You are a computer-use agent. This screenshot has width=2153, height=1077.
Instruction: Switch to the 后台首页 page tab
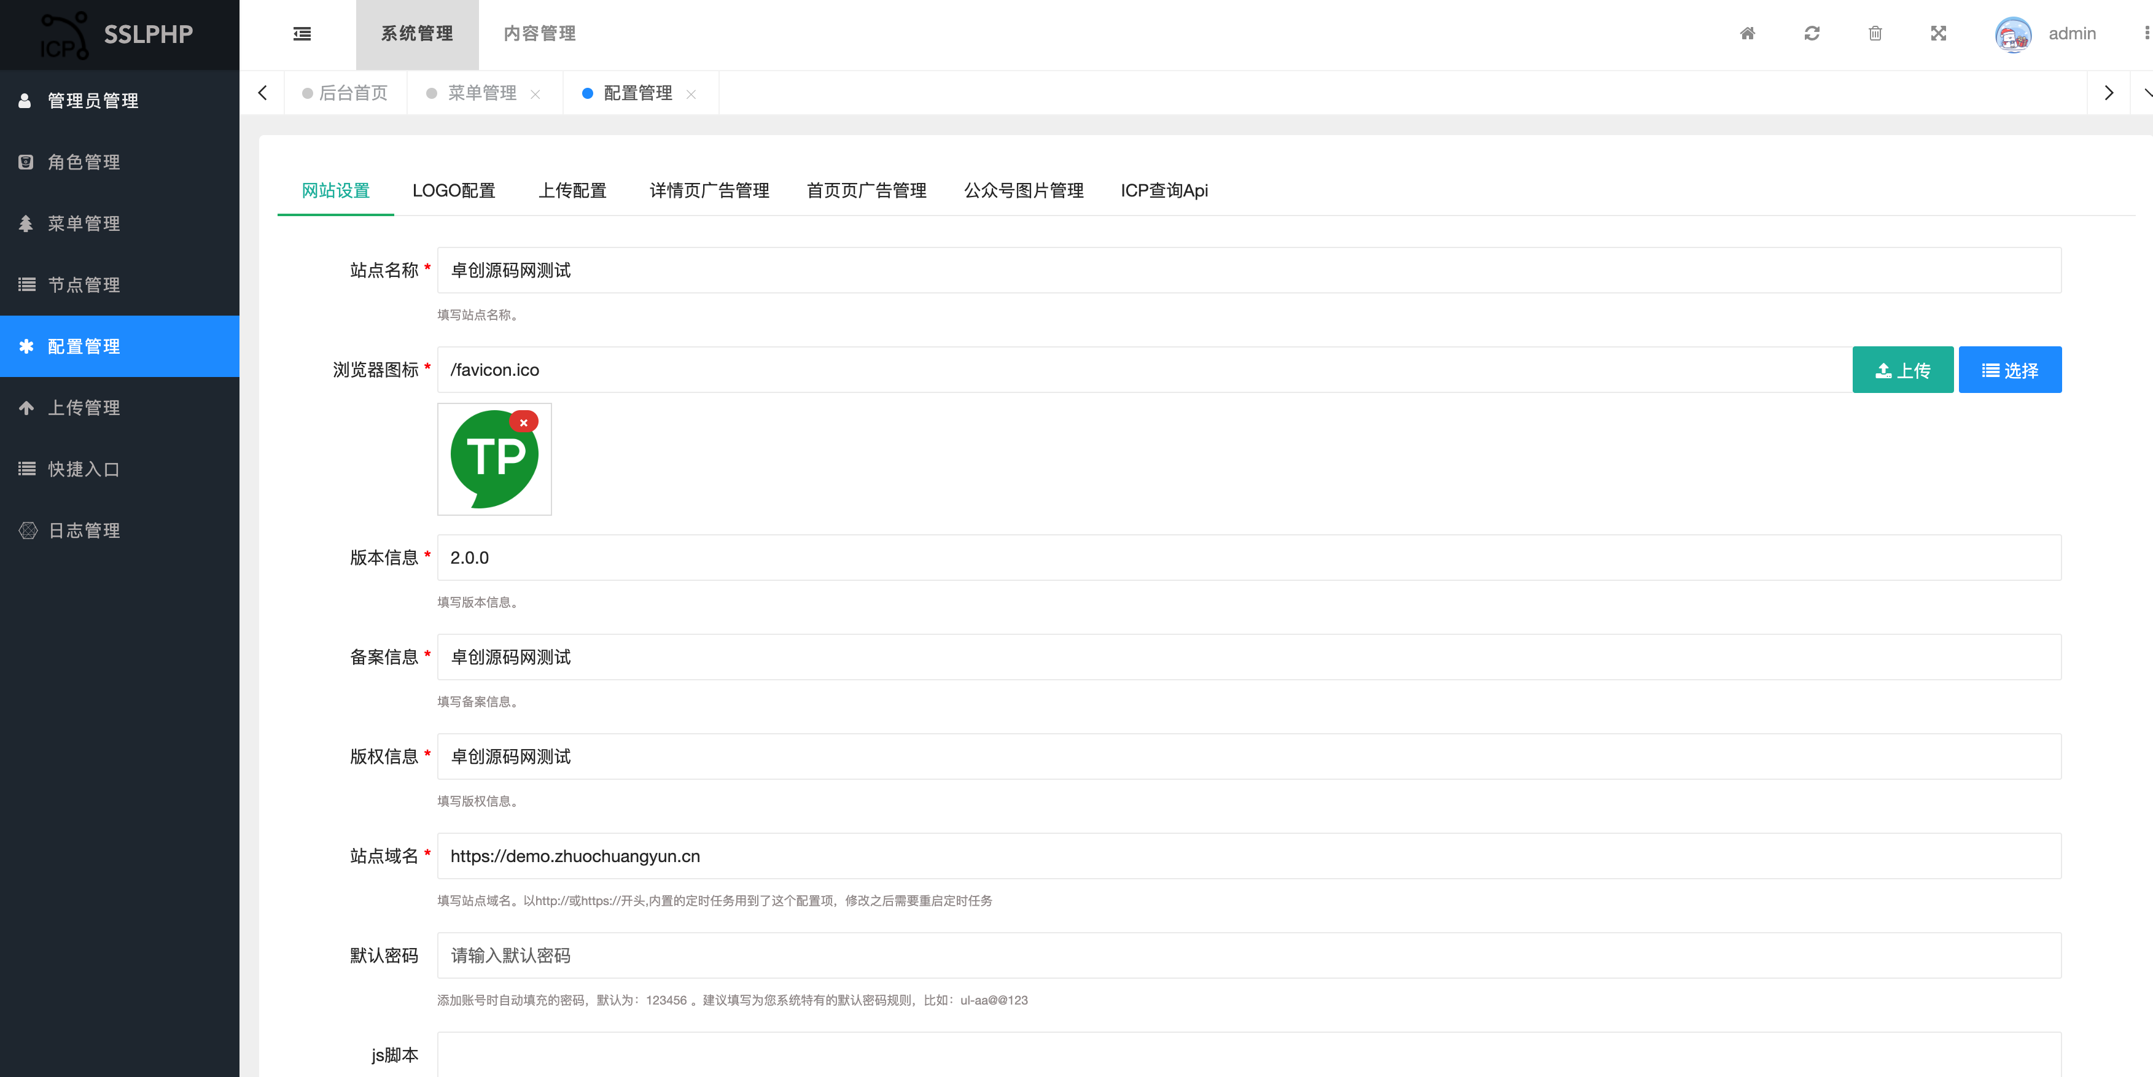[x=345, y=93]
